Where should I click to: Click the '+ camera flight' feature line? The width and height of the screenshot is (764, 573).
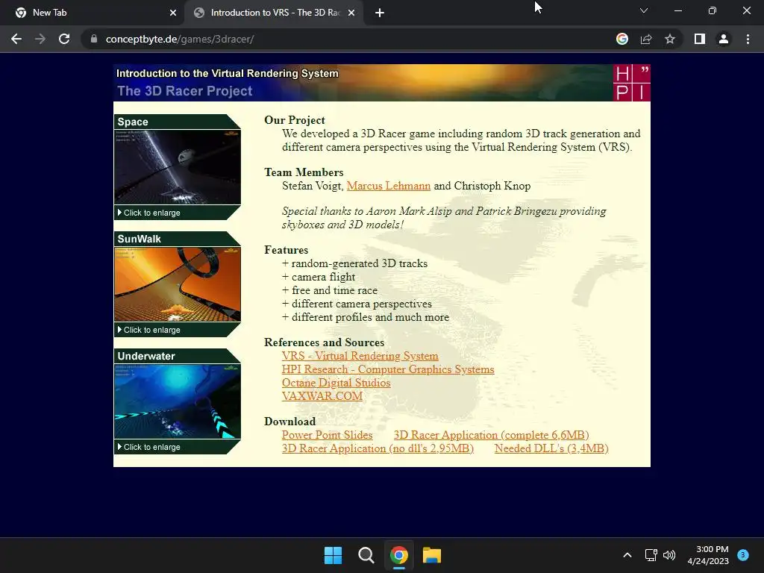click(319, 278)
